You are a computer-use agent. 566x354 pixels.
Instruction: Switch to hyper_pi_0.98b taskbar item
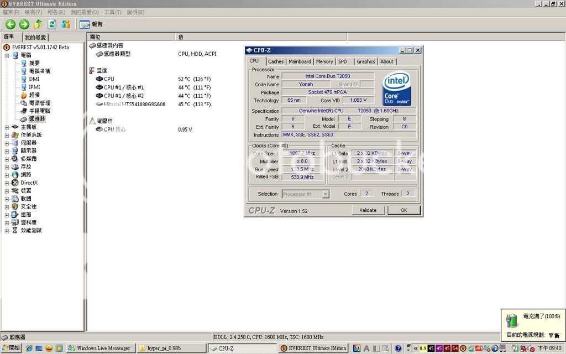171,348
